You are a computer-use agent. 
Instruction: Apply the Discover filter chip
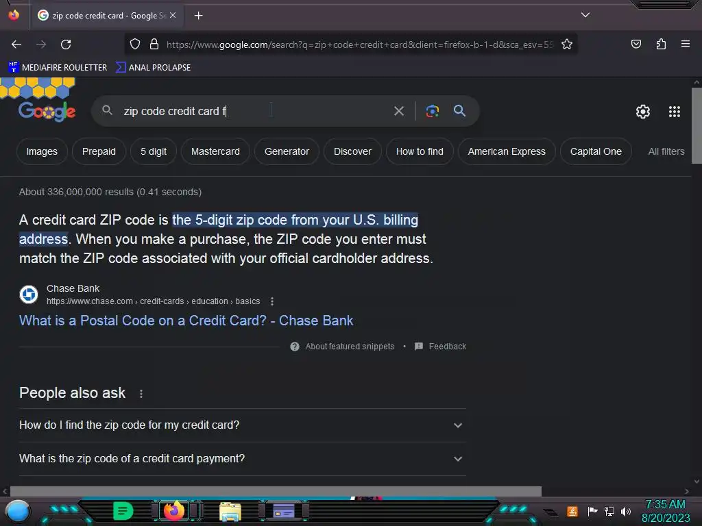352,151
